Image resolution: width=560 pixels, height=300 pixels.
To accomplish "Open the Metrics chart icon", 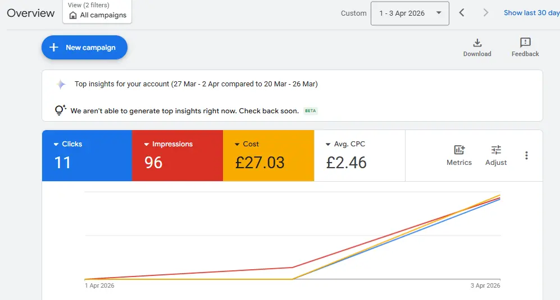I will pyautogui.click(x=459, y=150).
